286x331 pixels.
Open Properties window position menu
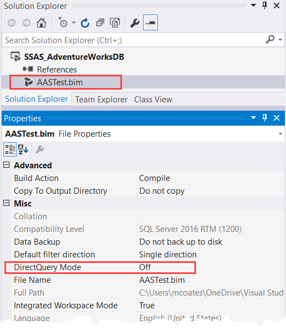point(253,117)
